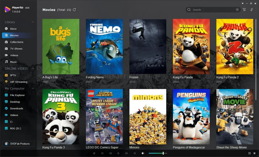The width and height of the screenshot is (259, 157).
Task: Click the IPTV icon
Action: click(x=6, y=75)
